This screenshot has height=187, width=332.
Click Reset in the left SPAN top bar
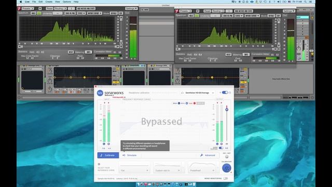[x=49, y=8]
